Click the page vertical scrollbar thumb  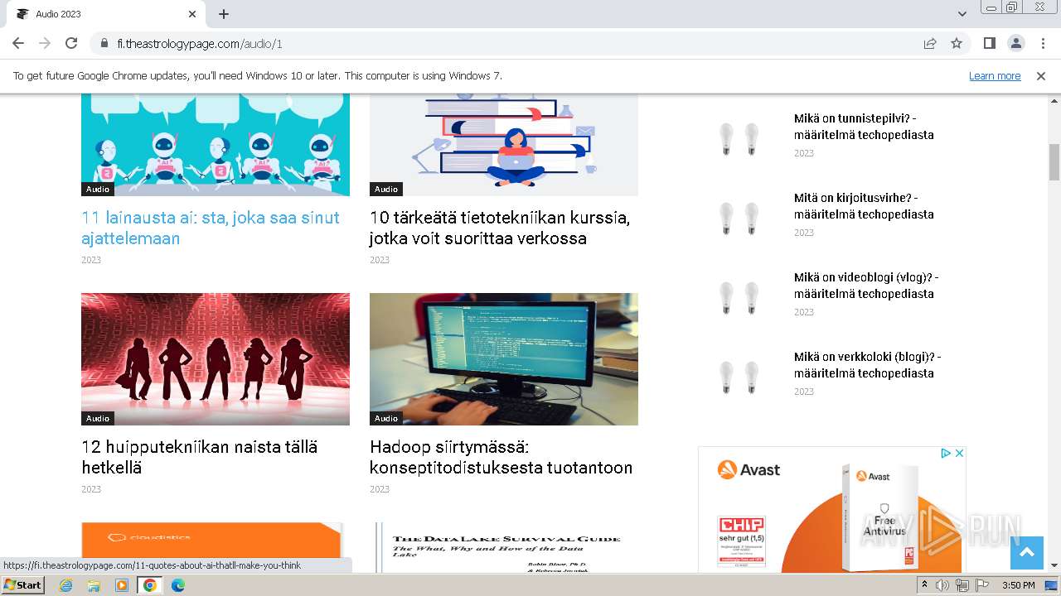pyautogui.click(x=1054, y=162)
